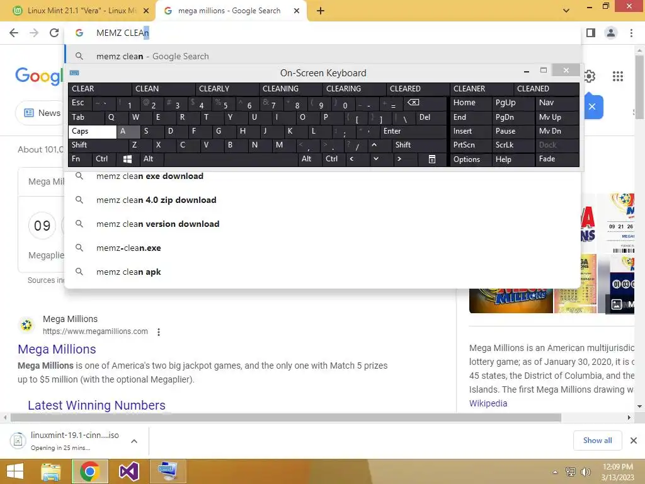Show hidden tray icons with the chevron
Viewport: 645px width, 484px height.
click(x=555, y=472)
